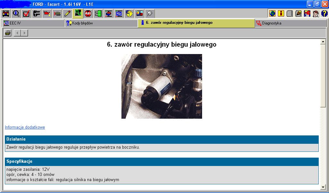Click the forward navigation arrow button
This screenshot has height=193, width=329.
24,33
